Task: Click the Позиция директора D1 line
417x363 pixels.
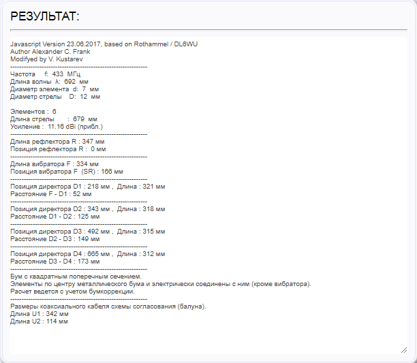Action: (x=88, y=186)
